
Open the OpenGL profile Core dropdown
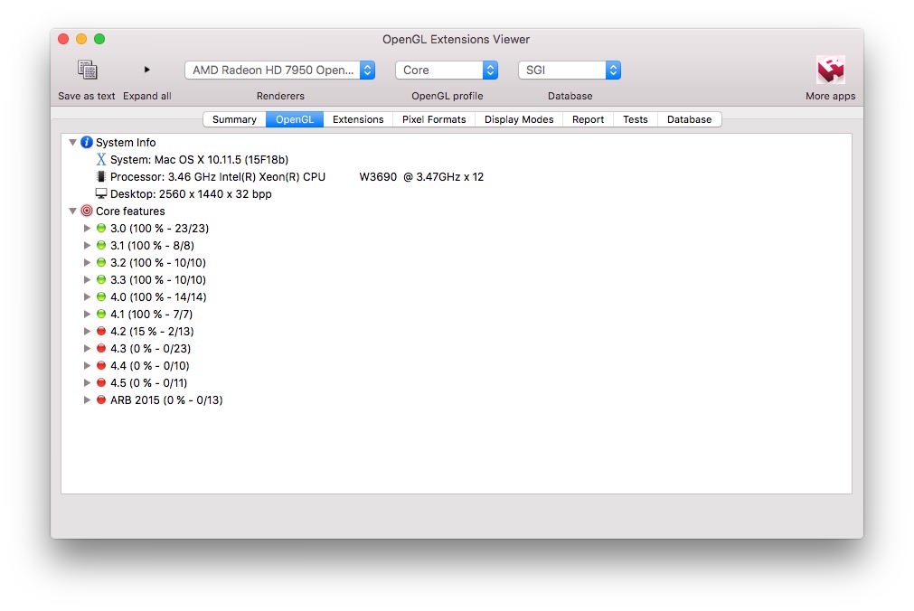point(447,70)
